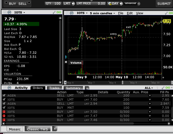The image size is (173, 134).
Task: Click the Action column header
Action: (62, 92)
